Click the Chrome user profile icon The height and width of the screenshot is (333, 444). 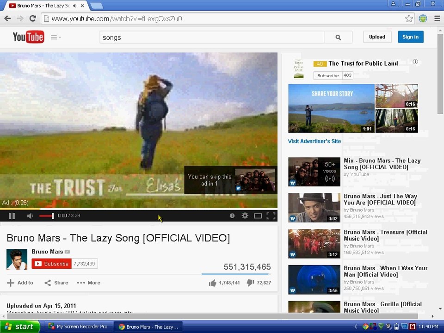pos(393,4)
